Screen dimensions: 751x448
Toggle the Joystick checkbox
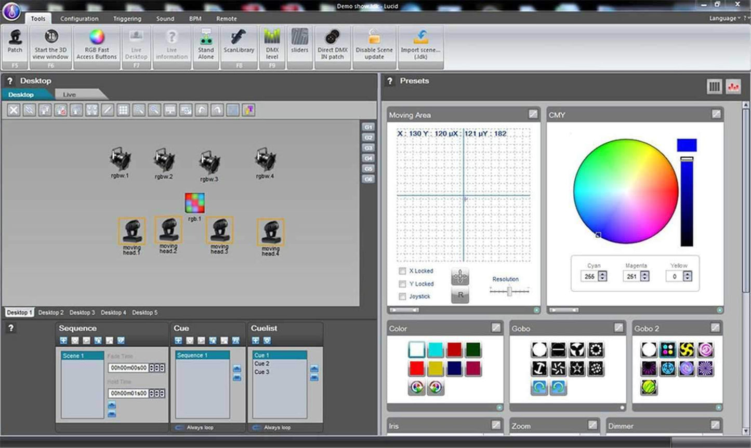tap(402, 296)
